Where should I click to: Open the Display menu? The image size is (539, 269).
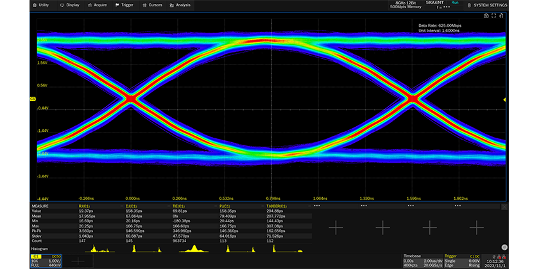pos(70,4)
